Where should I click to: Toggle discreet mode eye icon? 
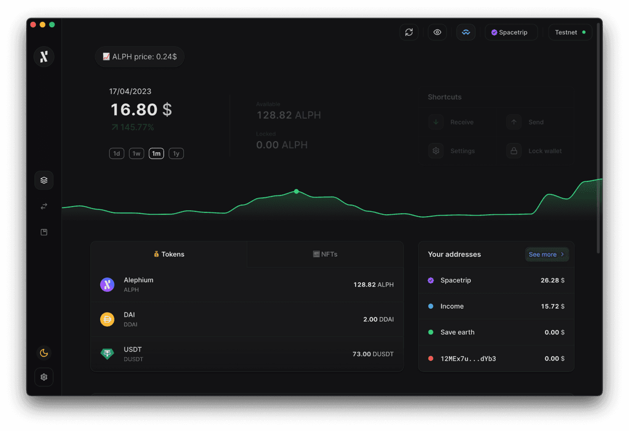(x=437, y=32)
